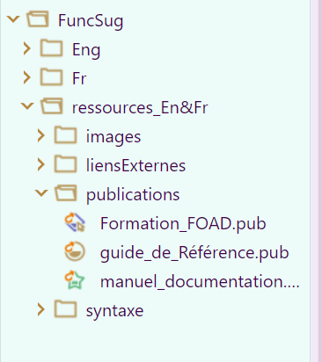The height and width of the screenshot is (362, 322).
Task: Click the vertical scrollbar strip at right
Action: pos(316,181)
